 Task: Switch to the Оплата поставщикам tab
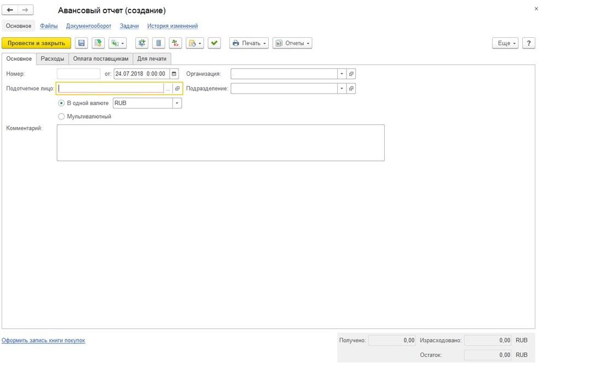click(x=101, y=59)
